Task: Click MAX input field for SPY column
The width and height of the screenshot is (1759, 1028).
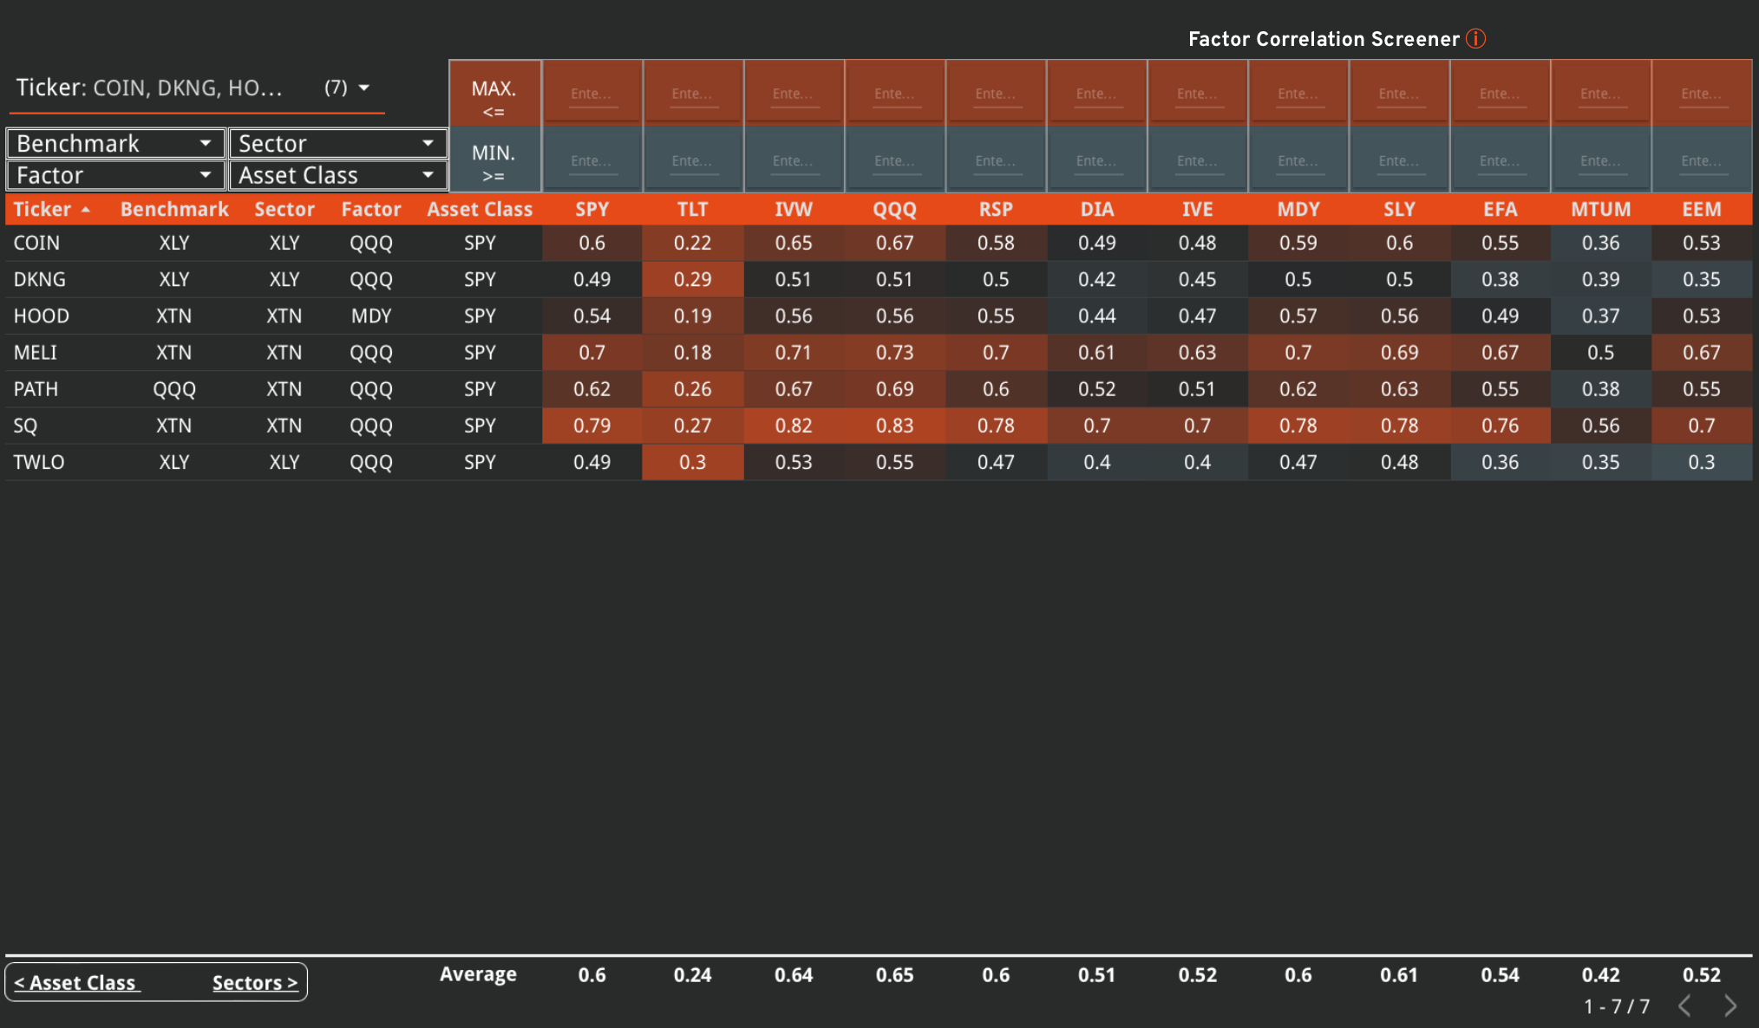Action: 592,94
